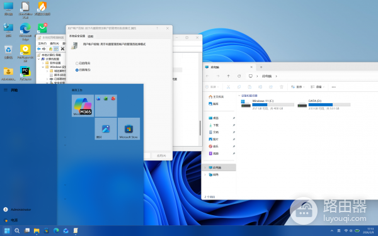The height and width of the screenshot is (236, 378).
Task: Open the three-dot more options in File Explorer
Action: point(334,87)
